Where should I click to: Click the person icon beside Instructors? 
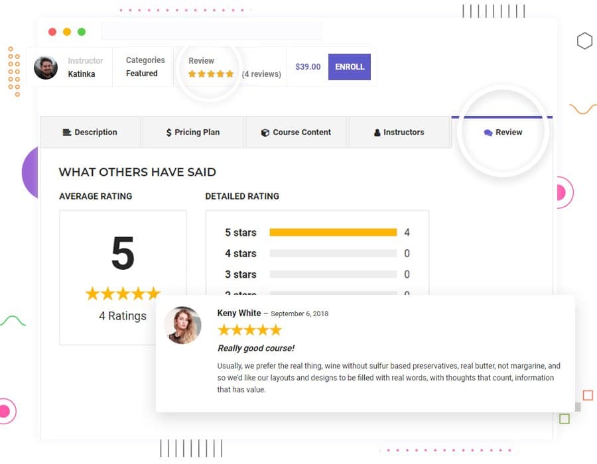377,133
